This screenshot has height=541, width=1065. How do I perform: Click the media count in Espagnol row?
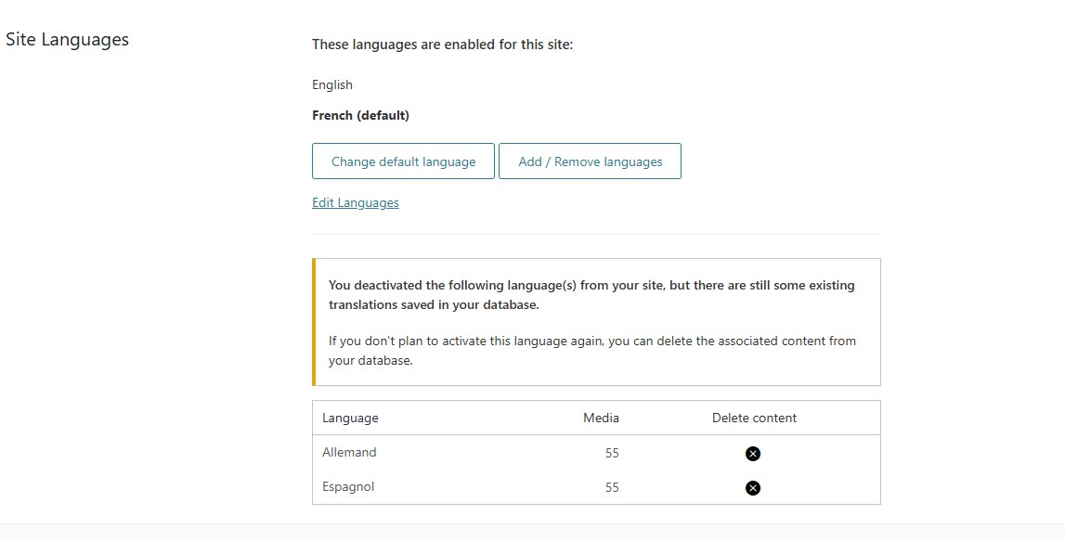[x=611, y=488]
